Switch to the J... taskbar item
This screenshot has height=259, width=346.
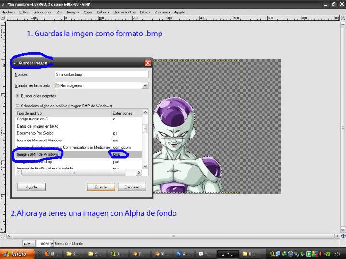coord(117,254)
